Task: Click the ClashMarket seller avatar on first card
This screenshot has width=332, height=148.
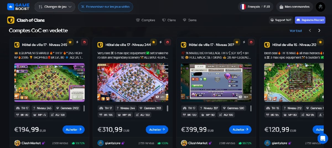Action: click(17, 143)
